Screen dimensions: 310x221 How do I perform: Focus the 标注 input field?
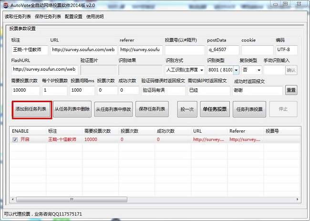click(30, 50)
